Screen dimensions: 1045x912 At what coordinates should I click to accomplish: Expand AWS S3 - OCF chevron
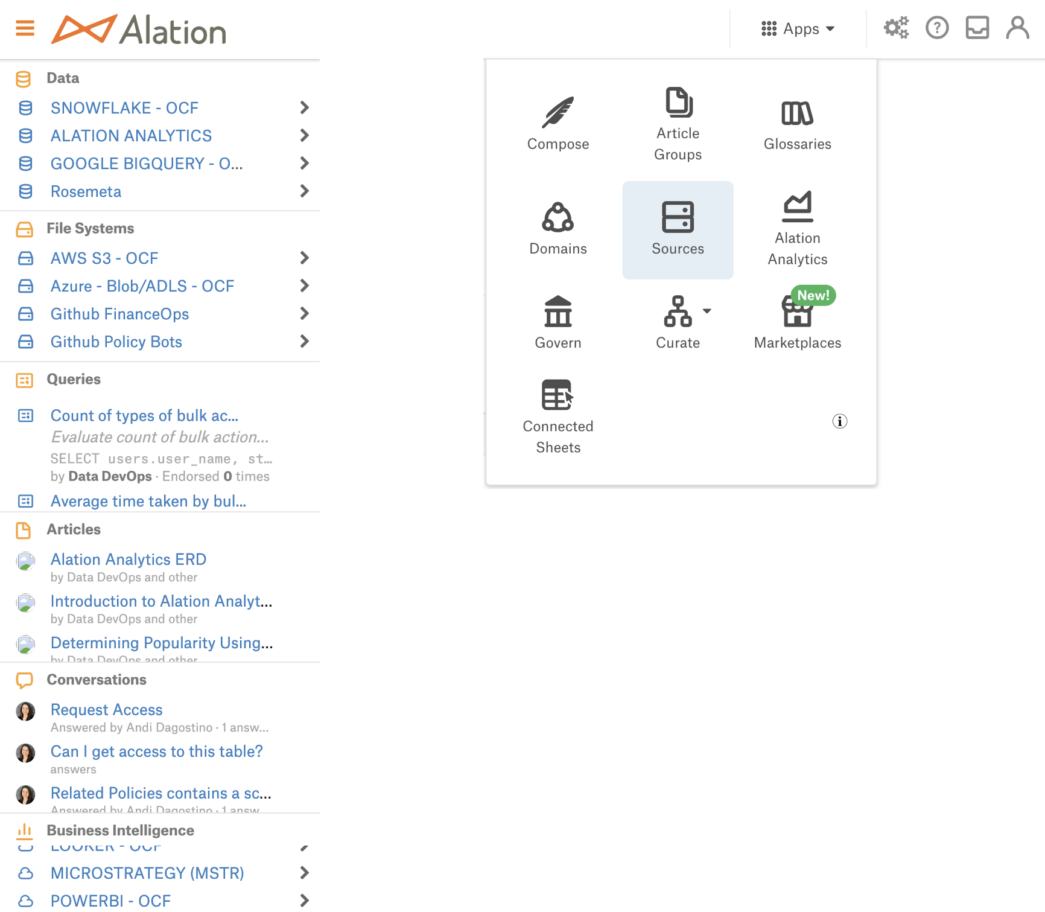click(304, 258)
